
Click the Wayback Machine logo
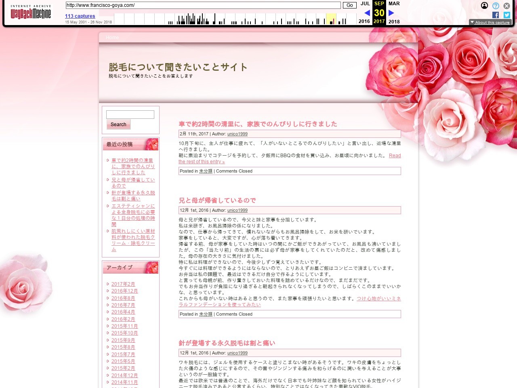click(x=31, y=13)
